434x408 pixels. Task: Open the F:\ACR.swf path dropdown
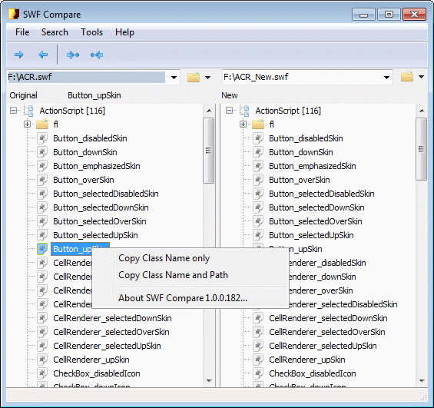click(174, 78)
